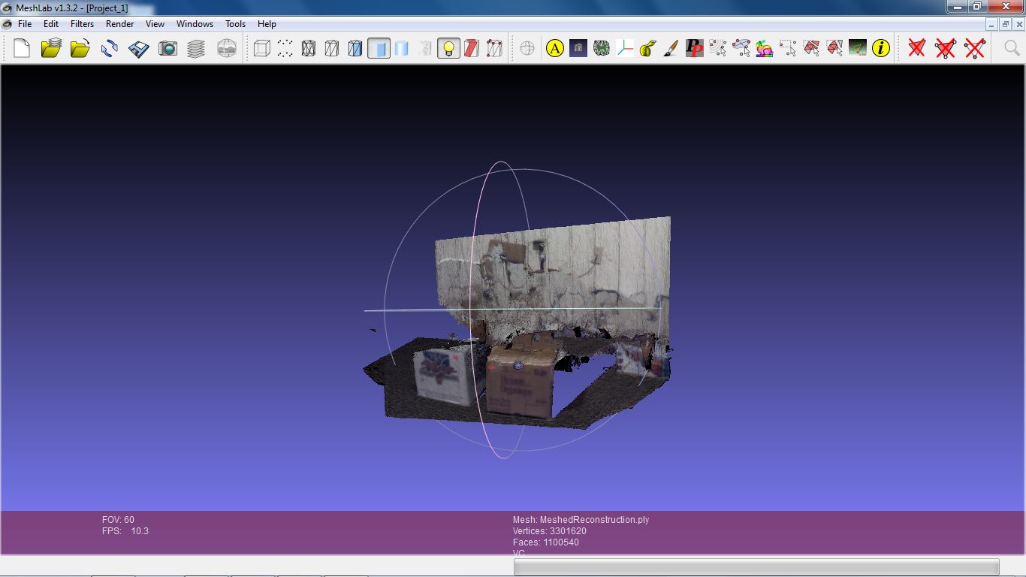
Task: Open the Render menu
Action: 119,24
